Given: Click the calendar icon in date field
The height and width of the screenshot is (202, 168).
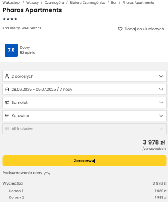Looking at the screenshot, I should coord(7,89).
